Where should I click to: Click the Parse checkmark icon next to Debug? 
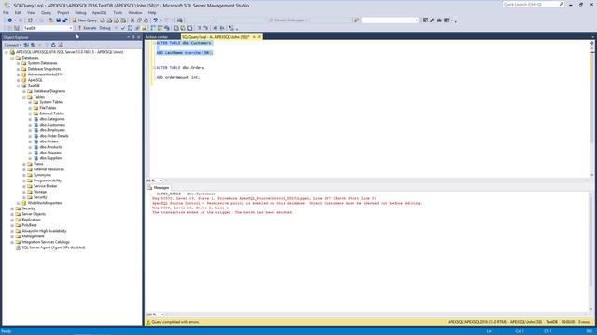coord(122,28)
